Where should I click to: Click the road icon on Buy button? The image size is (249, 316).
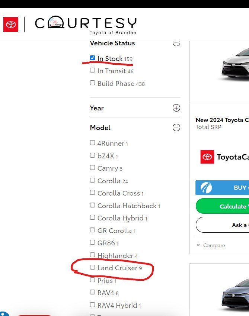206,188
